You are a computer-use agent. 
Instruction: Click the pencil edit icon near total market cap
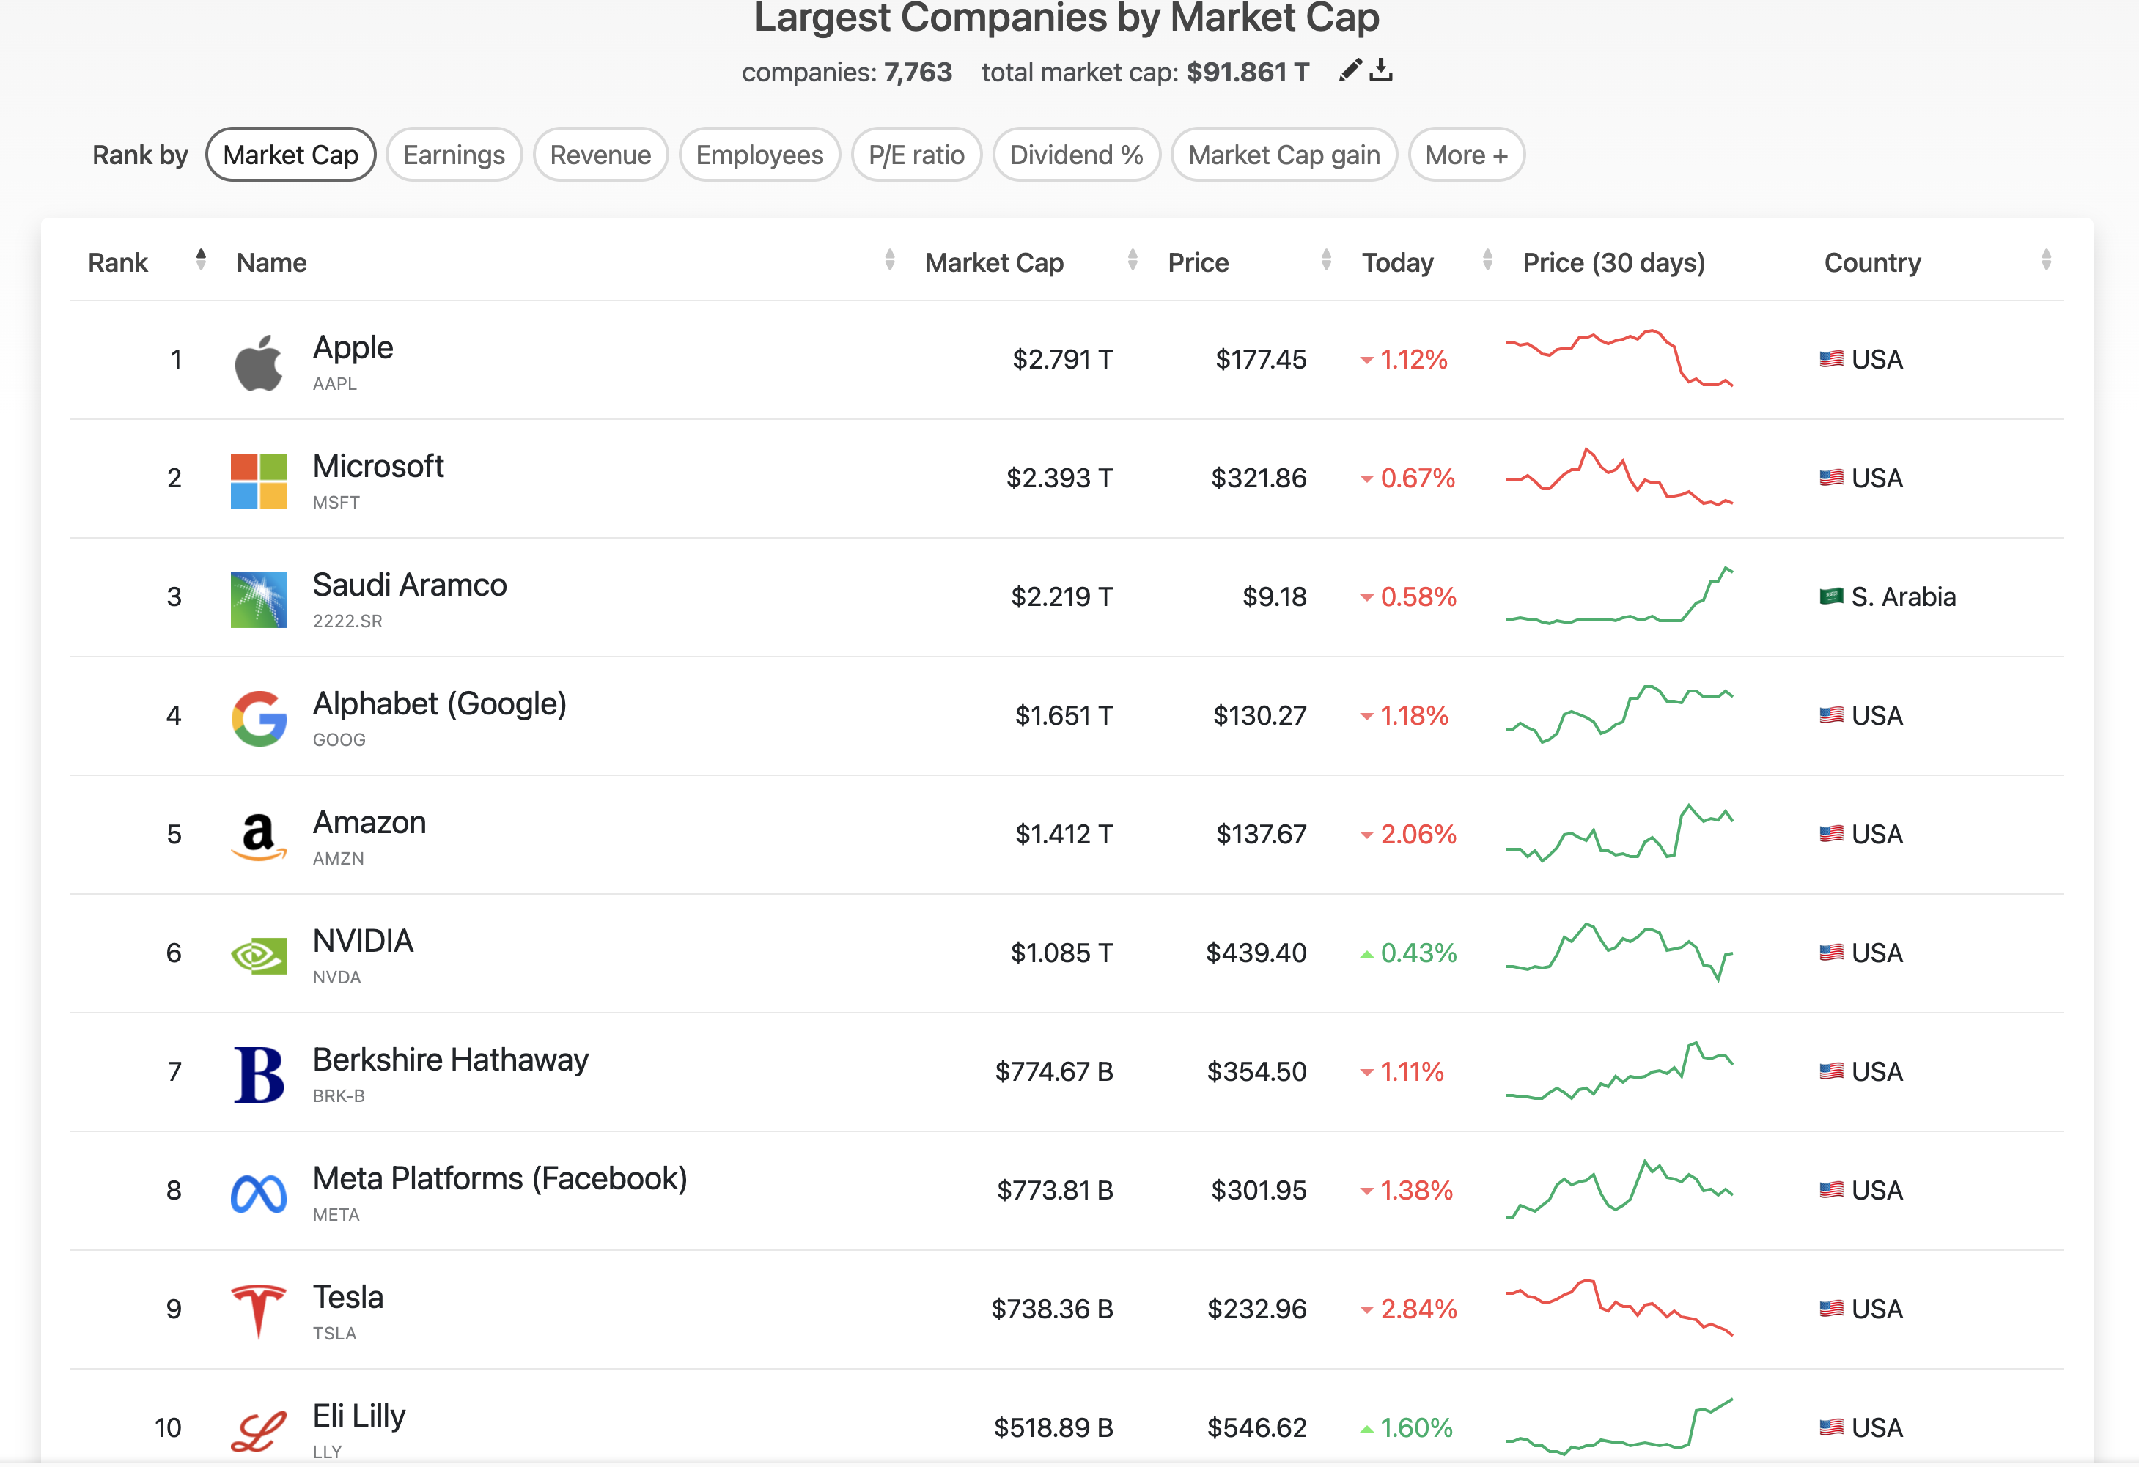pyautogui.click(x=1350, y=71)
